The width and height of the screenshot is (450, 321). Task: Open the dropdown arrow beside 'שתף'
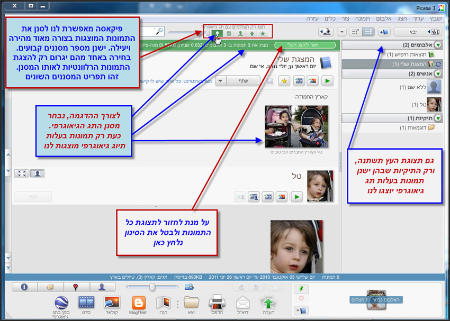coord(220,81)
